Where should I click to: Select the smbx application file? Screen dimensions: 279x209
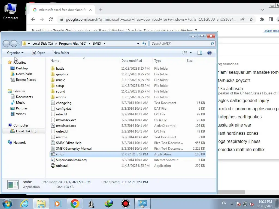coord(128,154)
